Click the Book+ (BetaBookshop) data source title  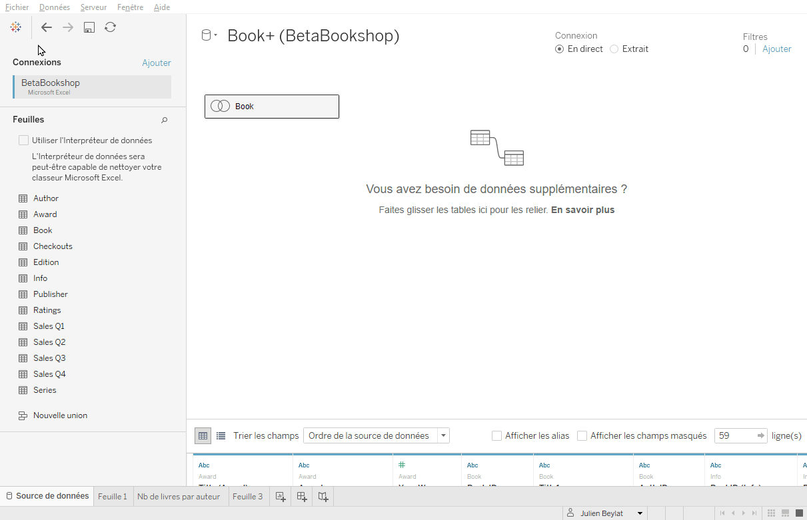313,35
